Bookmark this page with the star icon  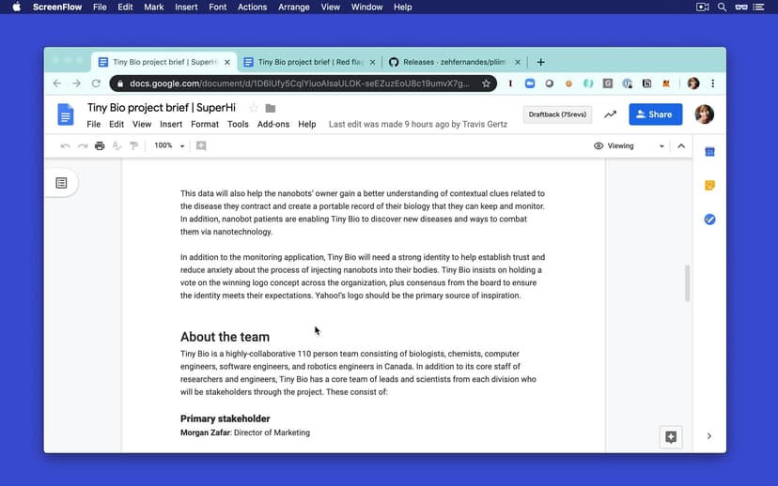[486, 84]
